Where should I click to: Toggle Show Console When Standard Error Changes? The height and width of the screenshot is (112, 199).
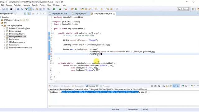point(178,86)
